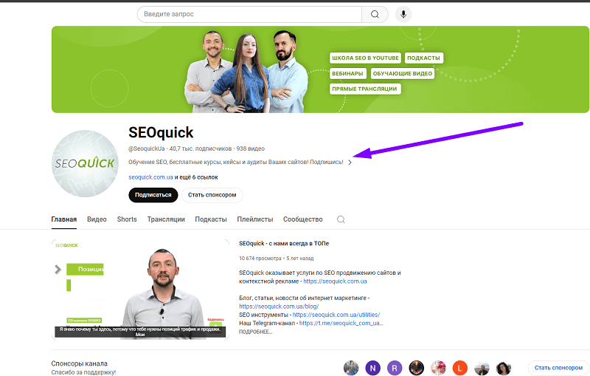
Task: Click '938 видео' text
Action: coord(251,148)
